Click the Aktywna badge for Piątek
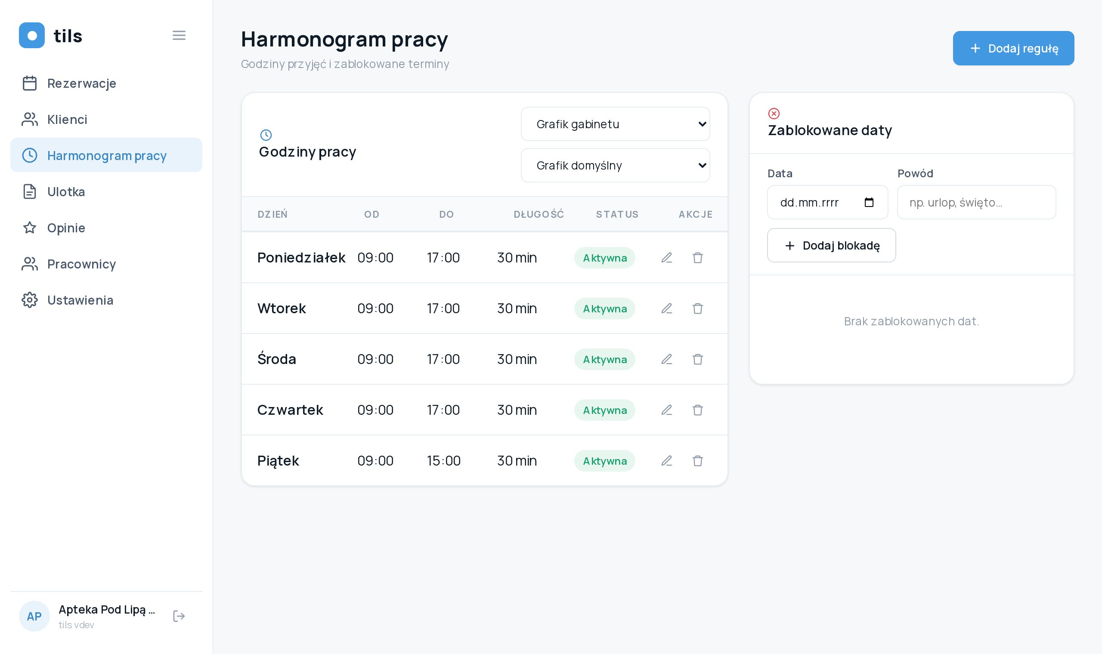1102x654 pixels. [x=604, y=460]
